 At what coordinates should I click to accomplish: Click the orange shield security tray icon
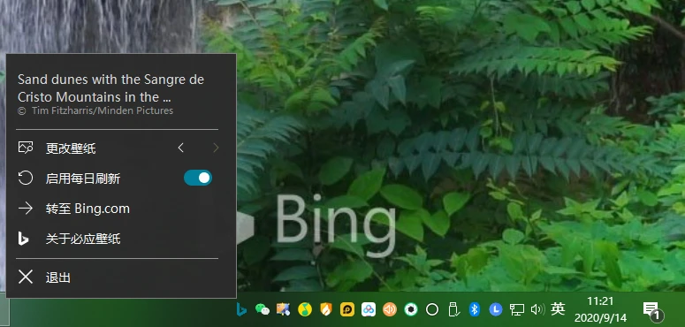point(326,309)
